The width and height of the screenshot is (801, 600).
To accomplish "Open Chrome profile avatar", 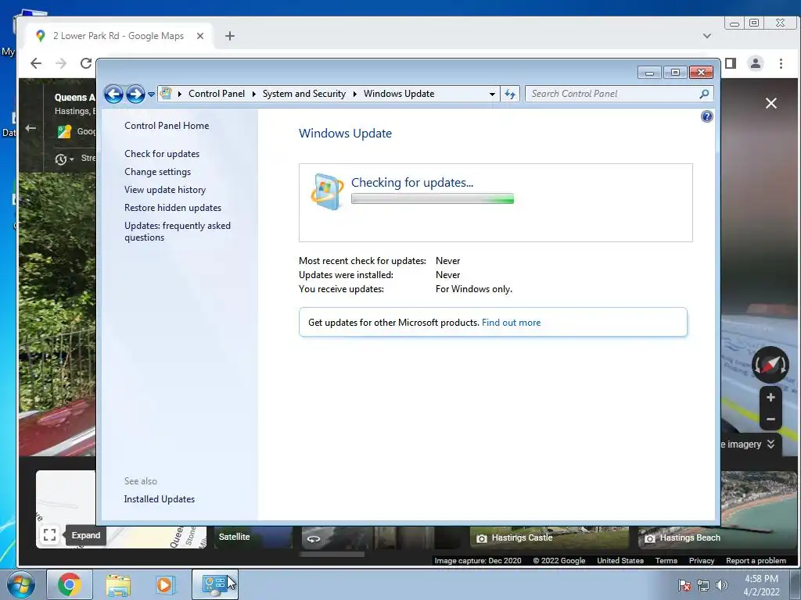I will pyautogui.click(x=756, y=63).
